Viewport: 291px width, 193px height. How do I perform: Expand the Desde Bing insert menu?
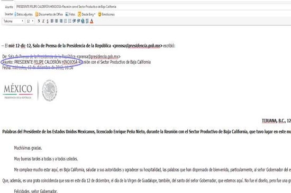(87, 14)
